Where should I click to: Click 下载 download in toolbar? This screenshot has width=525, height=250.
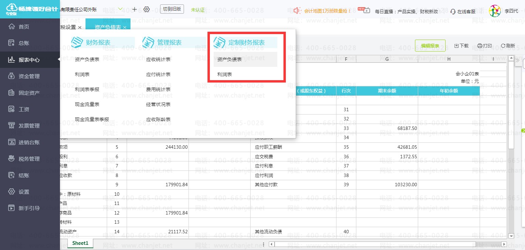(461, 46)
